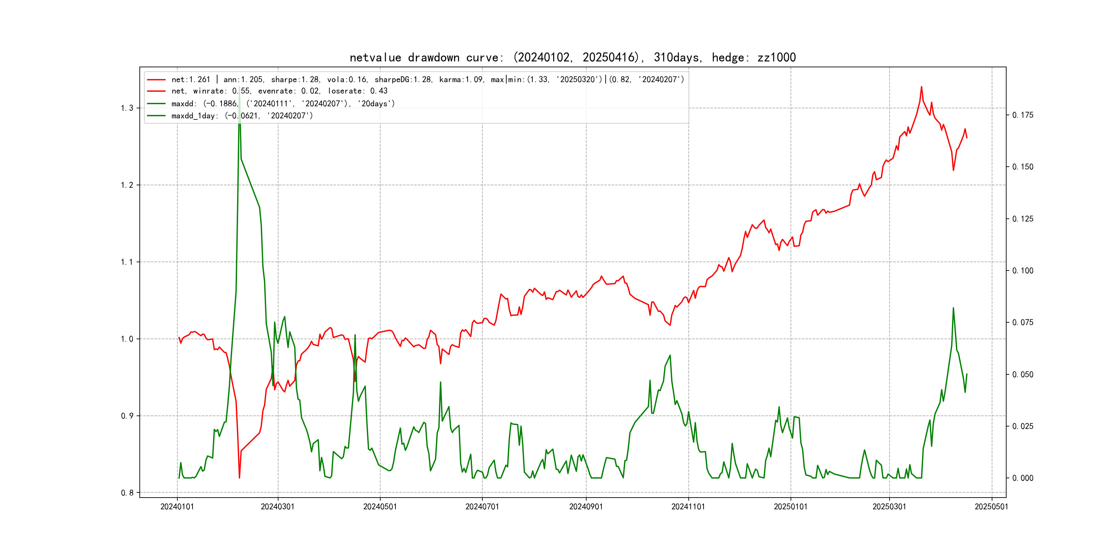Click the x-axis label 20240901

pyautogui.click(x=586, y=507)
